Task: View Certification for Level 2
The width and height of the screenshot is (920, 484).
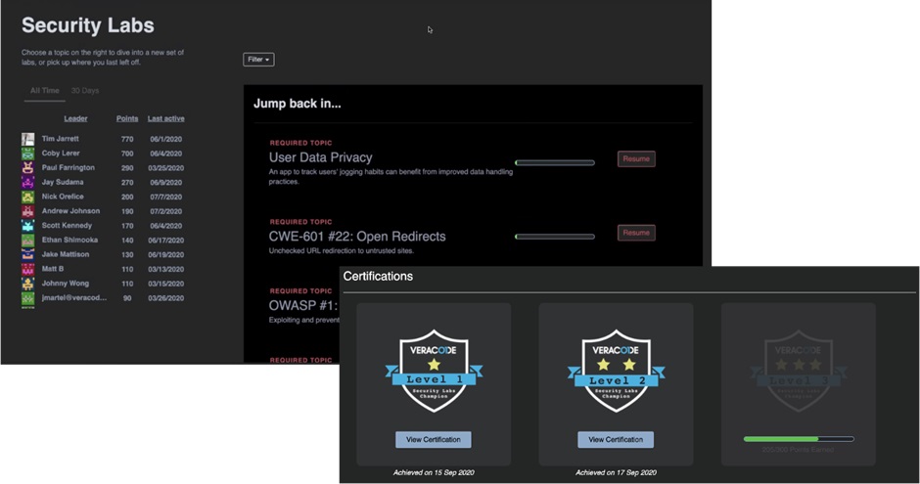Action: coord(616,439)
